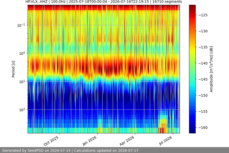This screenshot has height=153, width=229.
Task: Click the 'Period [s]' y-axis label
Action: coord(13,69)
